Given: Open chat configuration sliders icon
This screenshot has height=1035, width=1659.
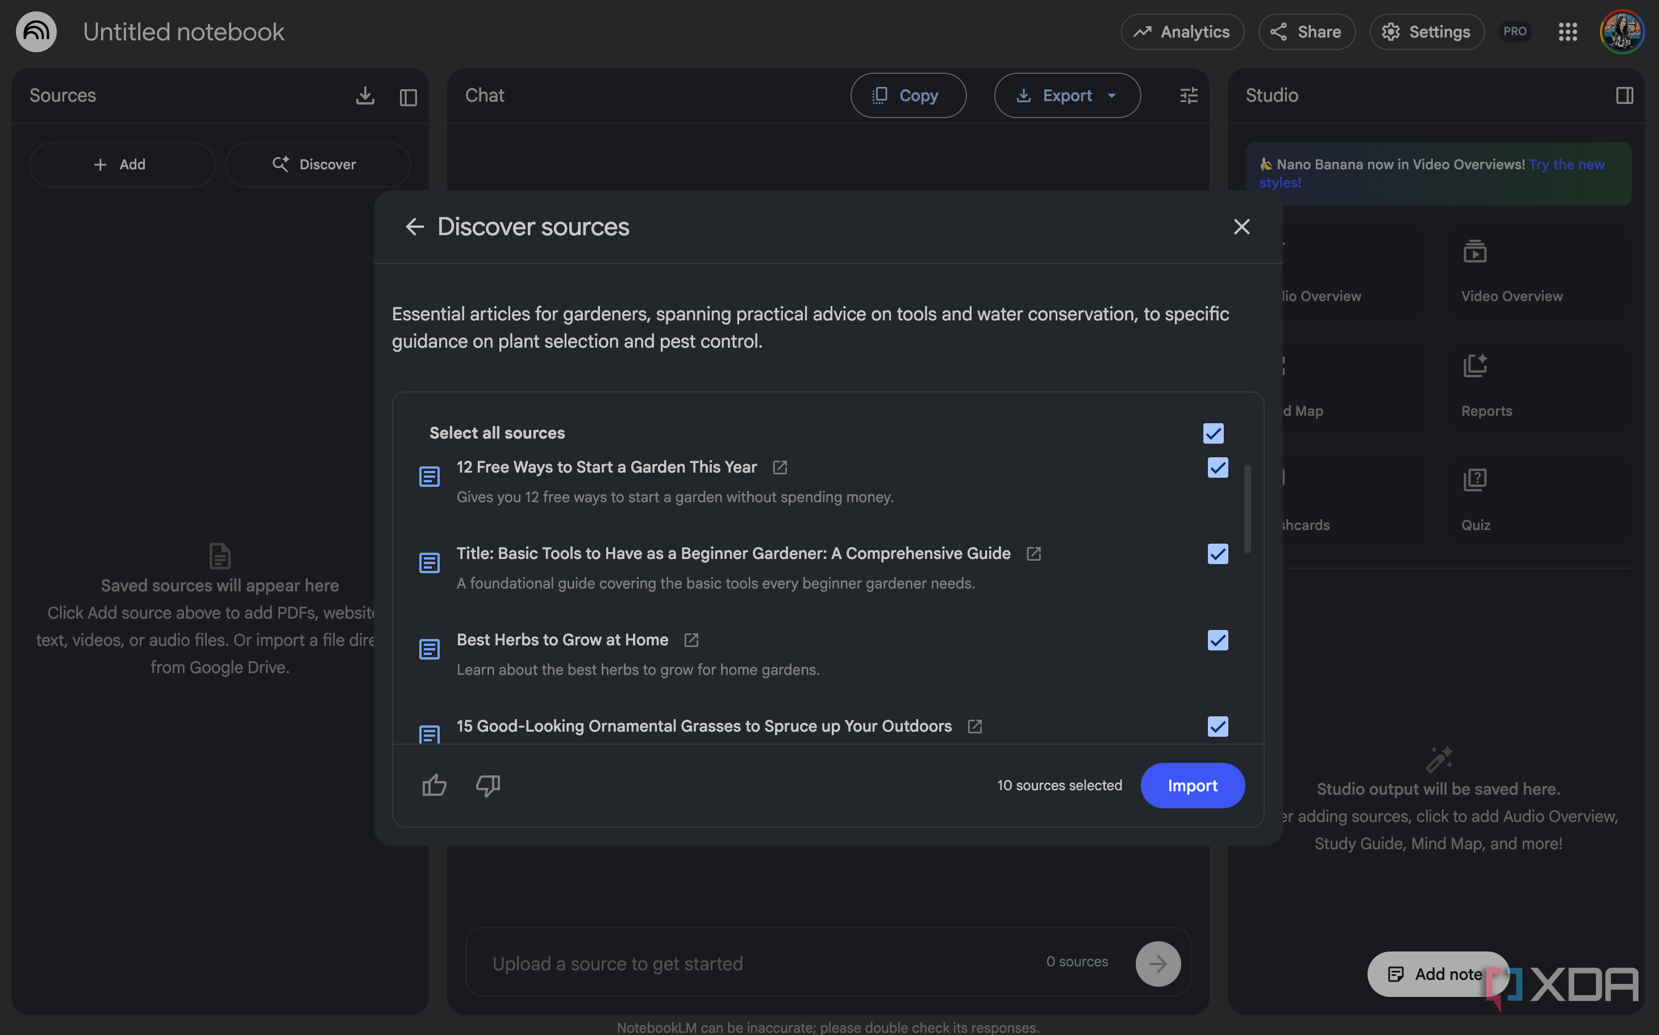Looking at the screenshot, I should [1189, 96].
